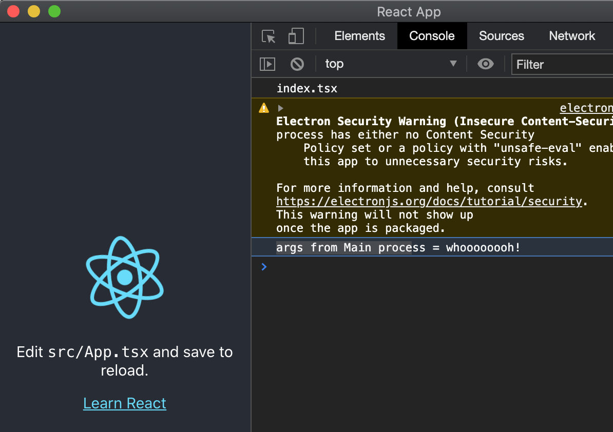The height and width of the screenshot is (432, 613).
Task: Open the Network tab
Action: (x=572, y=36)
